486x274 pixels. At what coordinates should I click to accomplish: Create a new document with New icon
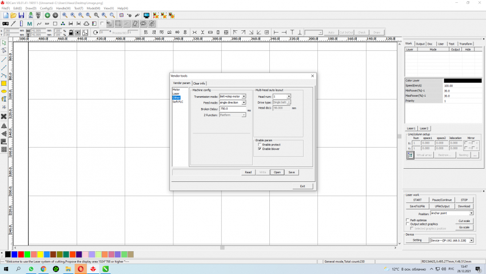5,15
